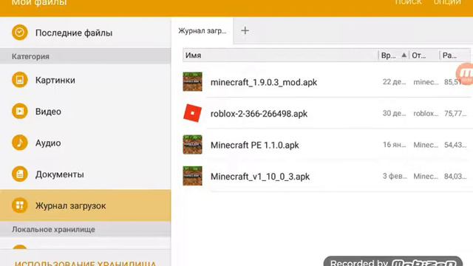Add a new tab with plus icon
473x266 pixels.
click(245, 30)
